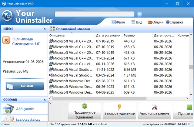
Task: Click the startup manager icon in utilities panel
Action: (x=8, y=109)
